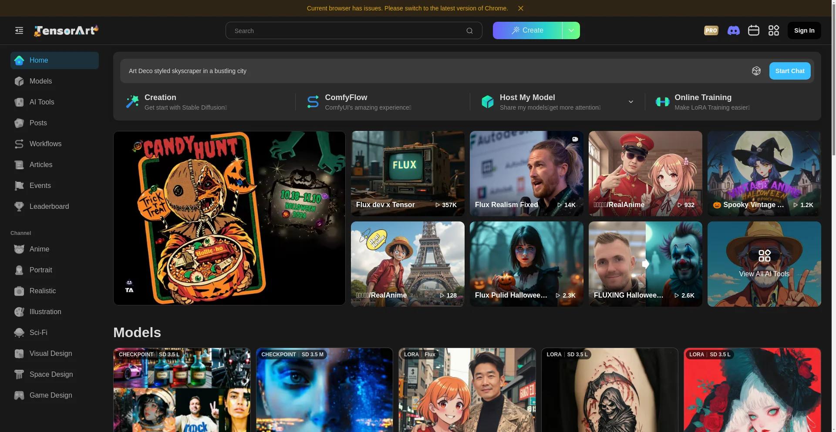Click the Sci-Fi channel UFO icon

coord(19,333)
